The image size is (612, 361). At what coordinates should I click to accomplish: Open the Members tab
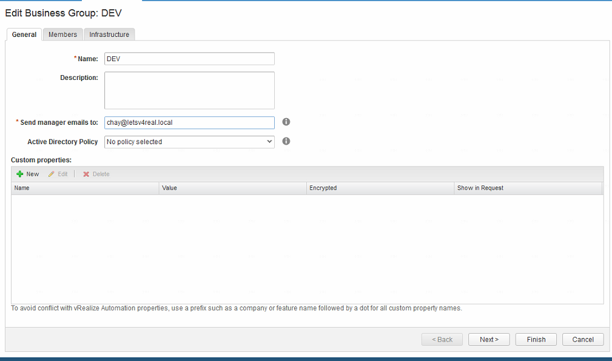pyautogui.click(x=62, y=35)
